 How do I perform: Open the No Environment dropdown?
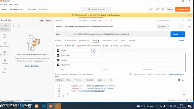point(170,20)
